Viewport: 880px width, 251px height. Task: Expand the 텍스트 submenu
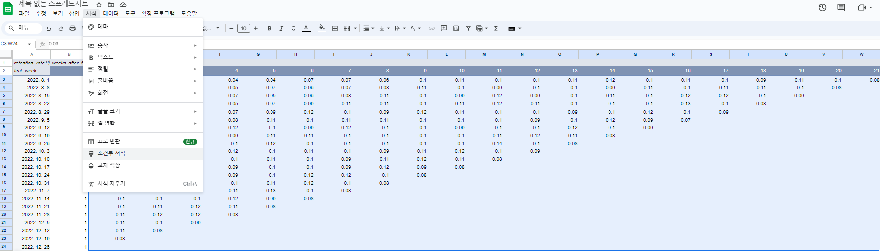coord(143,57)
